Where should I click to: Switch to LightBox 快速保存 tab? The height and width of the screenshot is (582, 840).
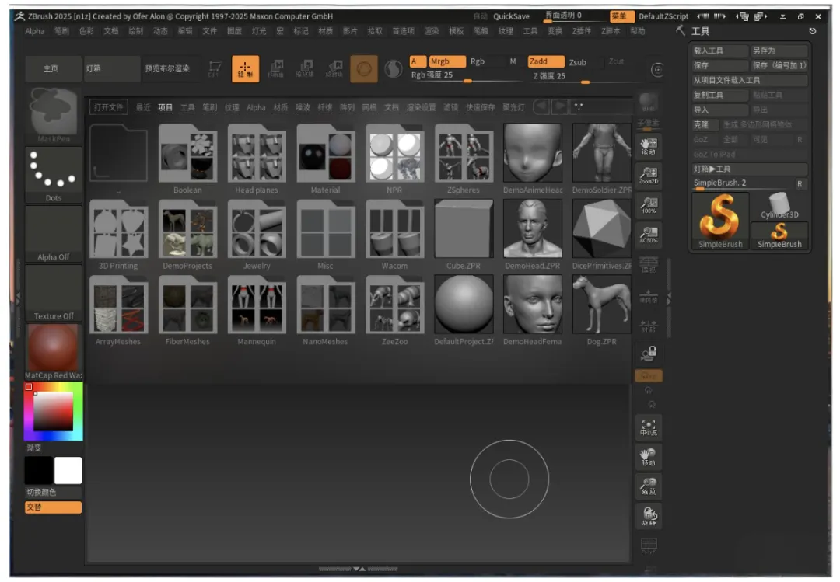pyautogui.click(x=480, y=107)
